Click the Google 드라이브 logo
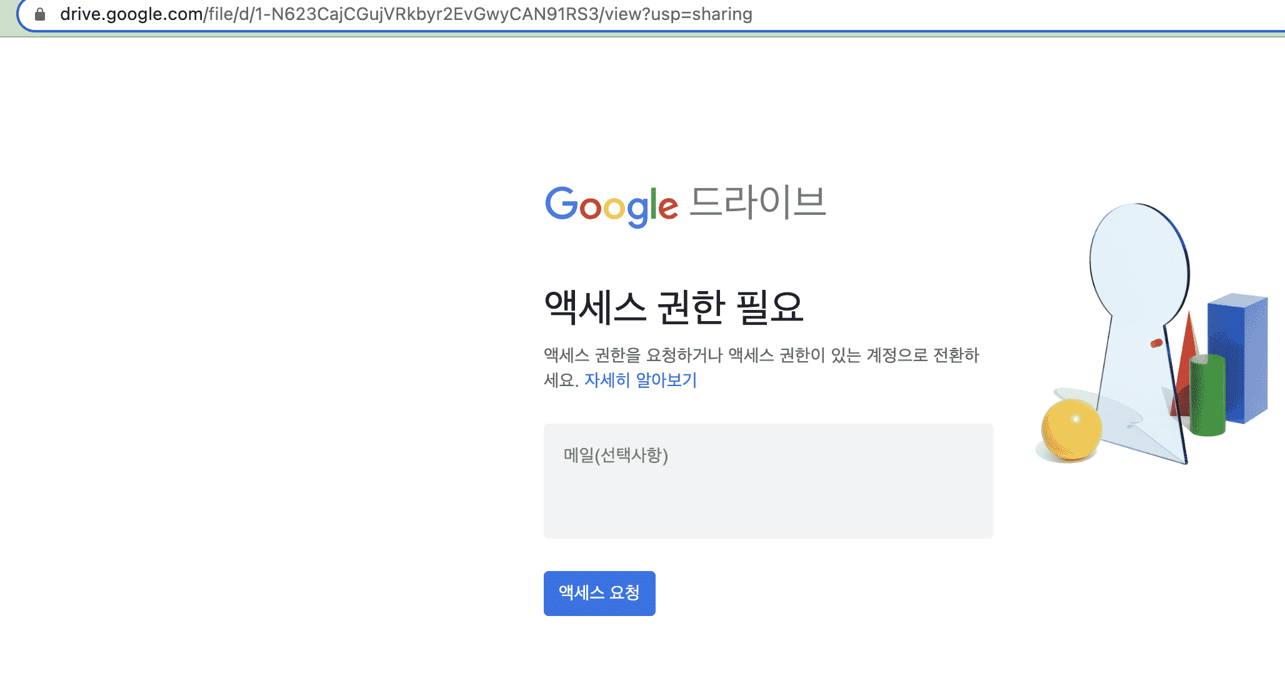The height and width of the screenshot is (676, 1285). click(686, 206)
